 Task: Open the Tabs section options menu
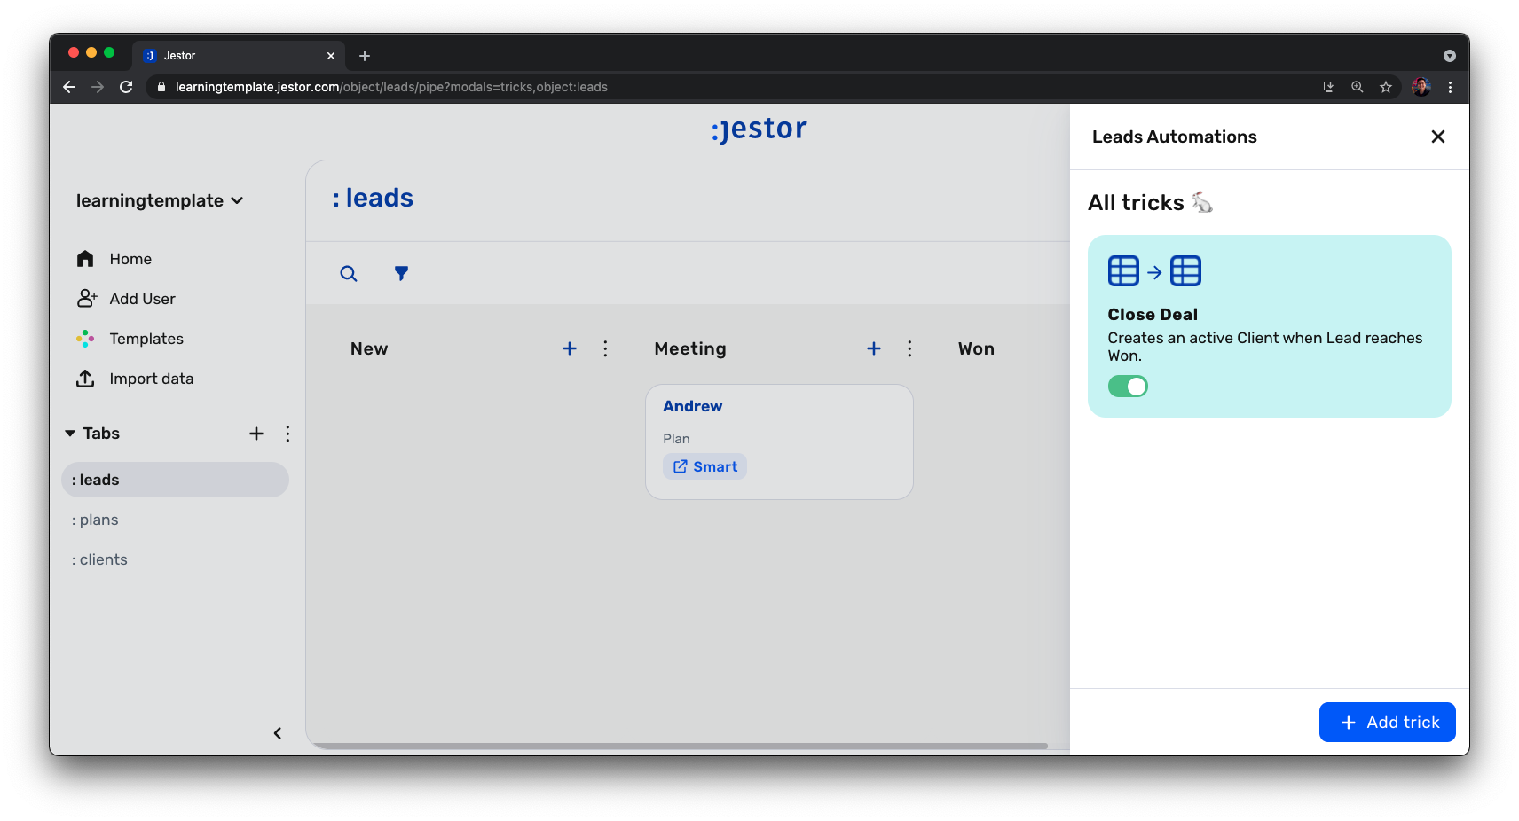tap(287, 434)
